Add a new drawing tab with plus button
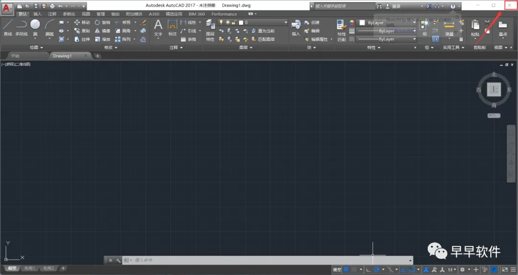 (97, 56)
